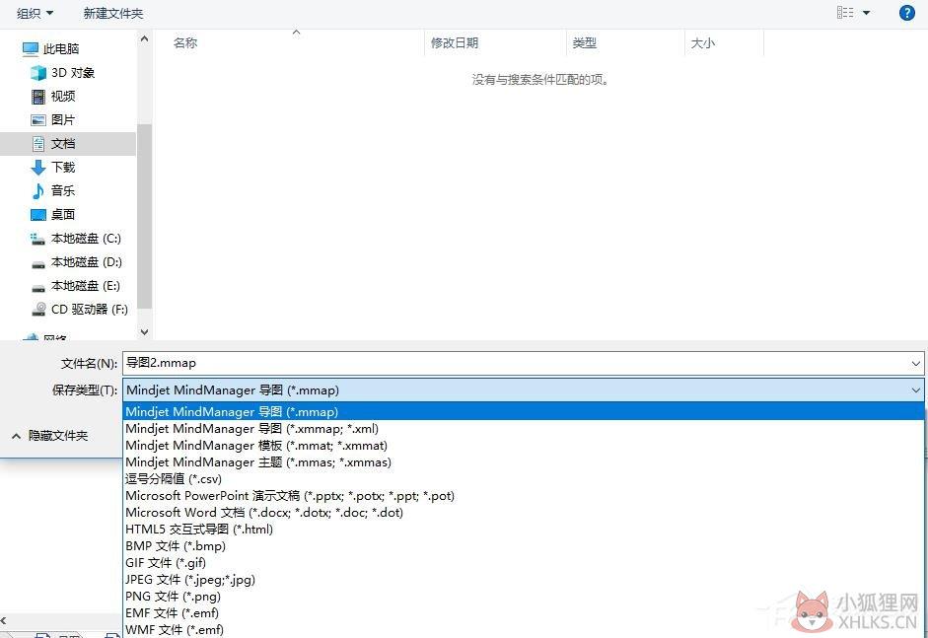
Task: Click the 此电脑 computer icon
Action: coord(31,49)
